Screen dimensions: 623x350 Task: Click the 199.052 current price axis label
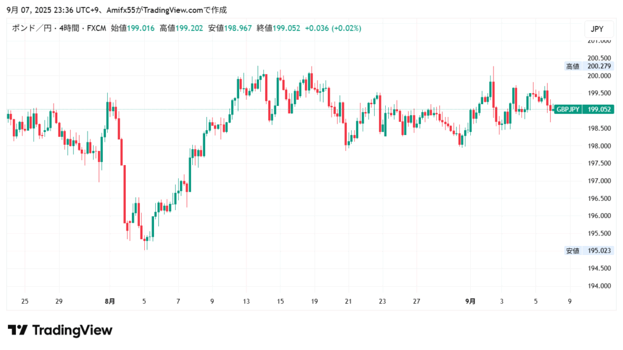click(599, 110)
